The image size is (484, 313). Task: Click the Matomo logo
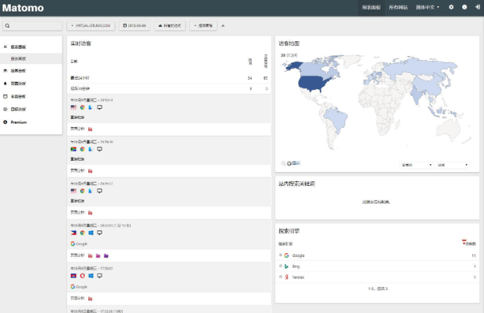coord(23,7)
